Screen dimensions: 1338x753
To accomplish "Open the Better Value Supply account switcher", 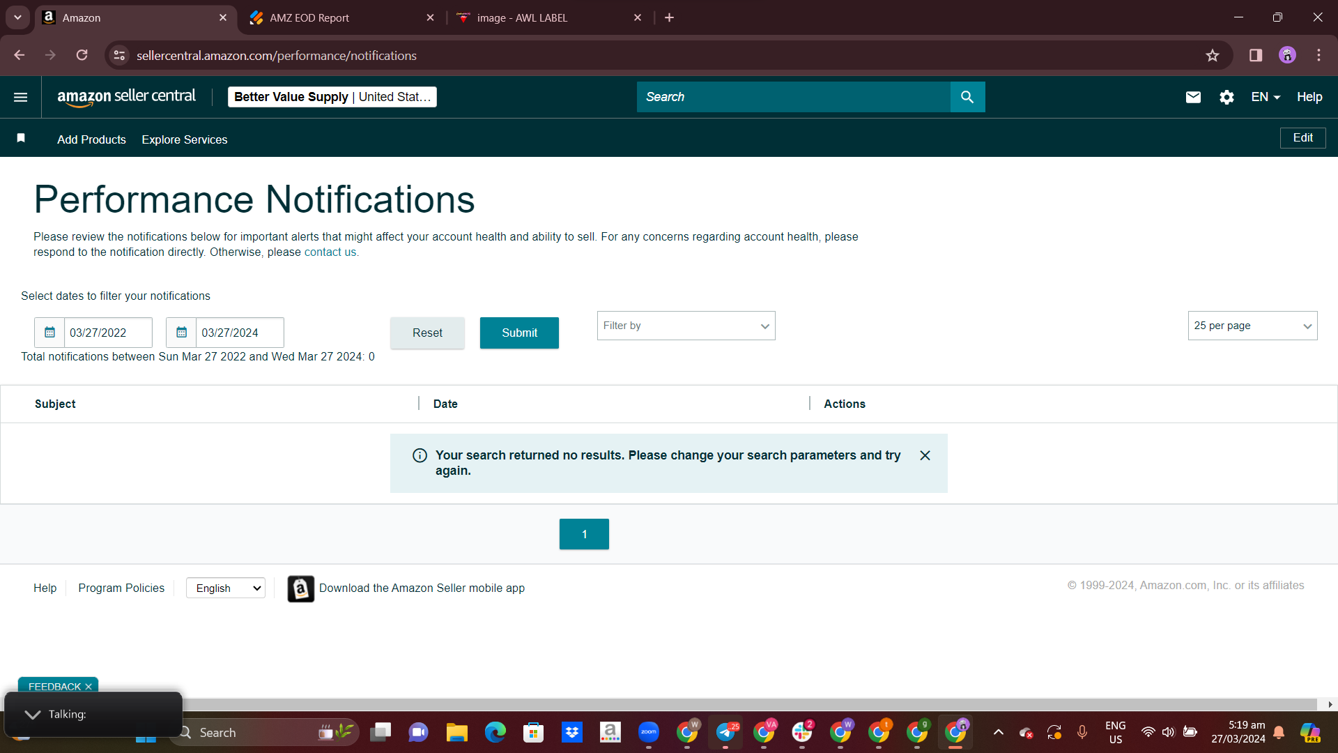I will [x=332, y=97].
